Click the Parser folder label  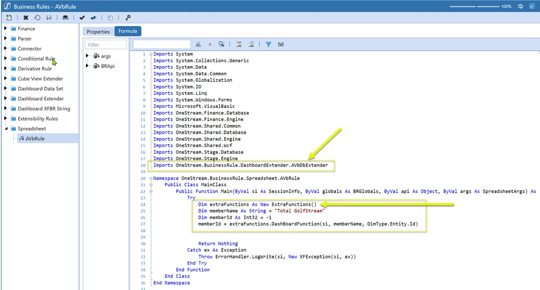click(24, 38)
